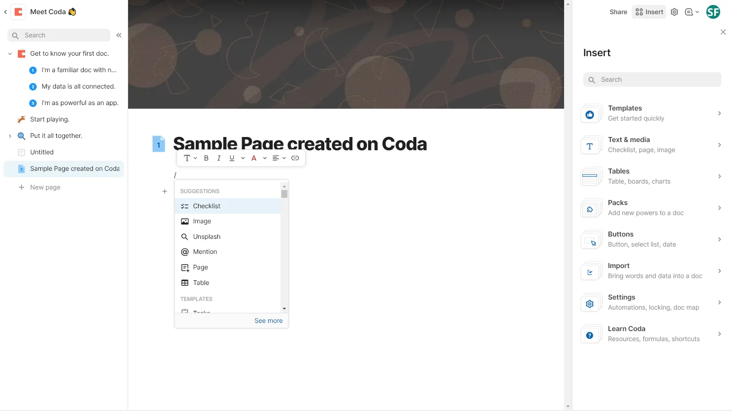Open underline options dropdown arrow
Viewport: 732px width, 411px height.
(242, 158)
